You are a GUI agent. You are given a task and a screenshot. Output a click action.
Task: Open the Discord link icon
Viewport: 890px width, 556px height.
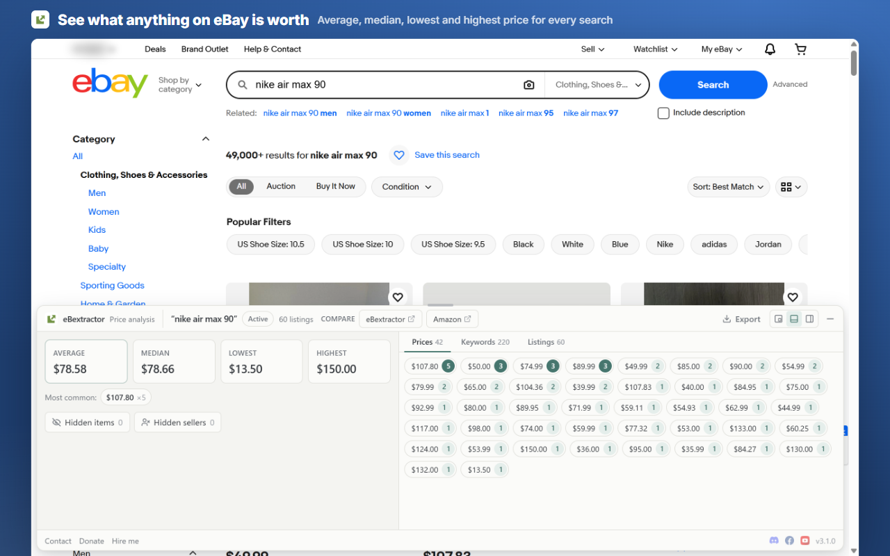[774, 541]
